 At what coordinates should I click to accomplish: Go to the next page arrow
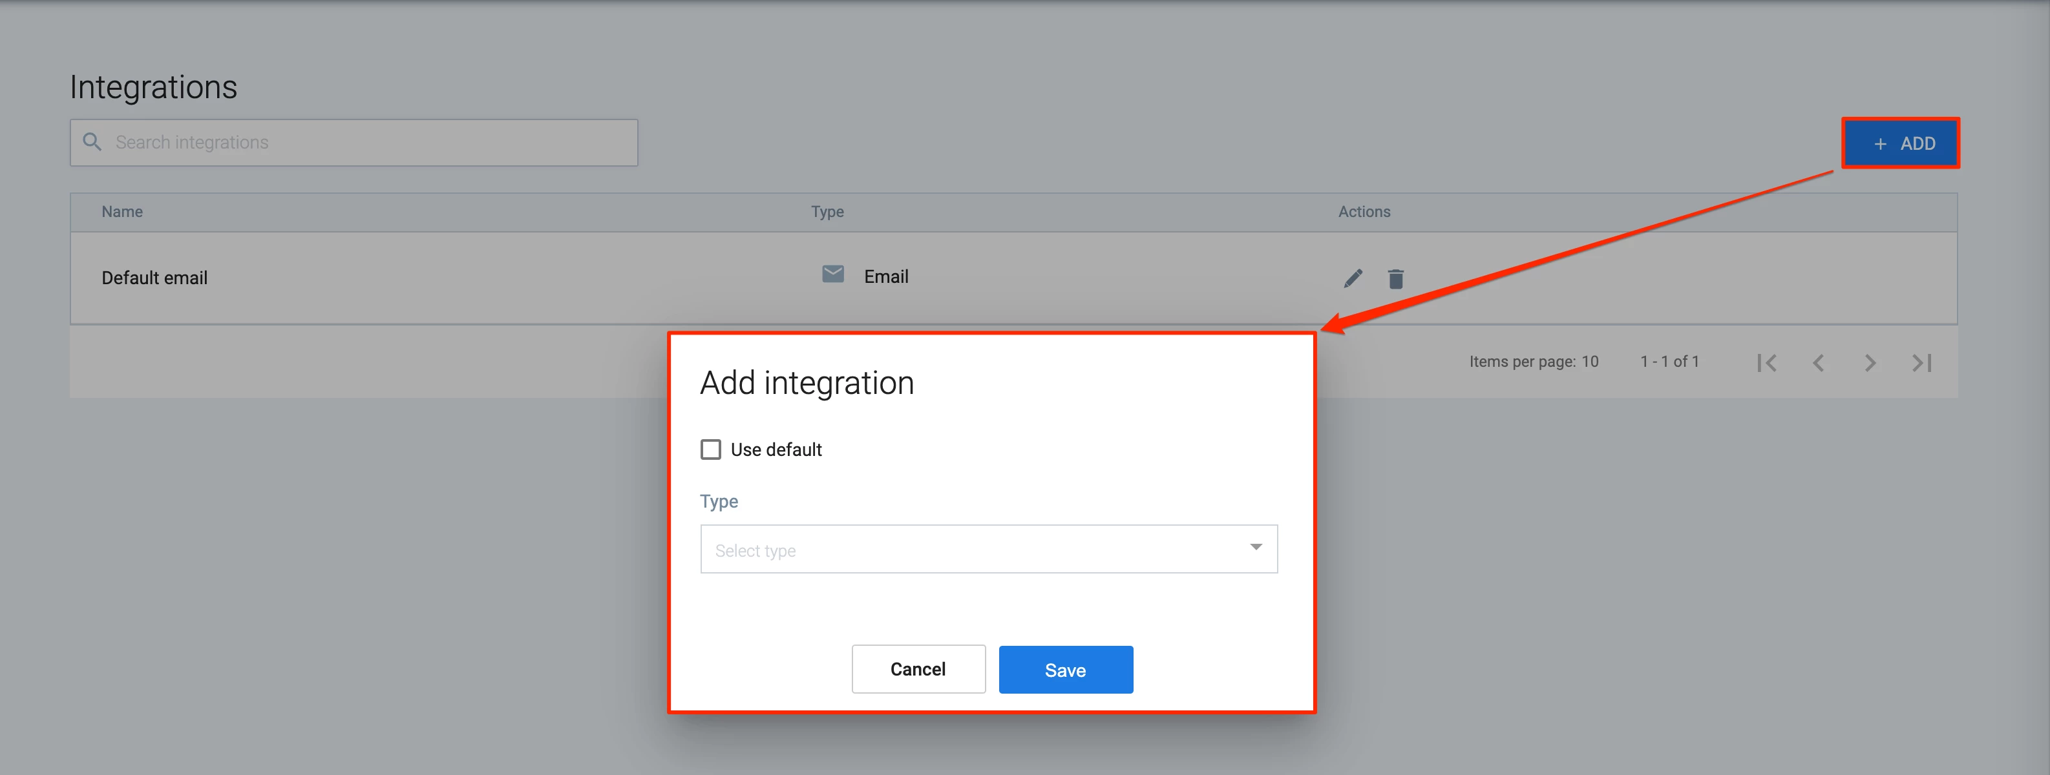(x=1870, y=362)
